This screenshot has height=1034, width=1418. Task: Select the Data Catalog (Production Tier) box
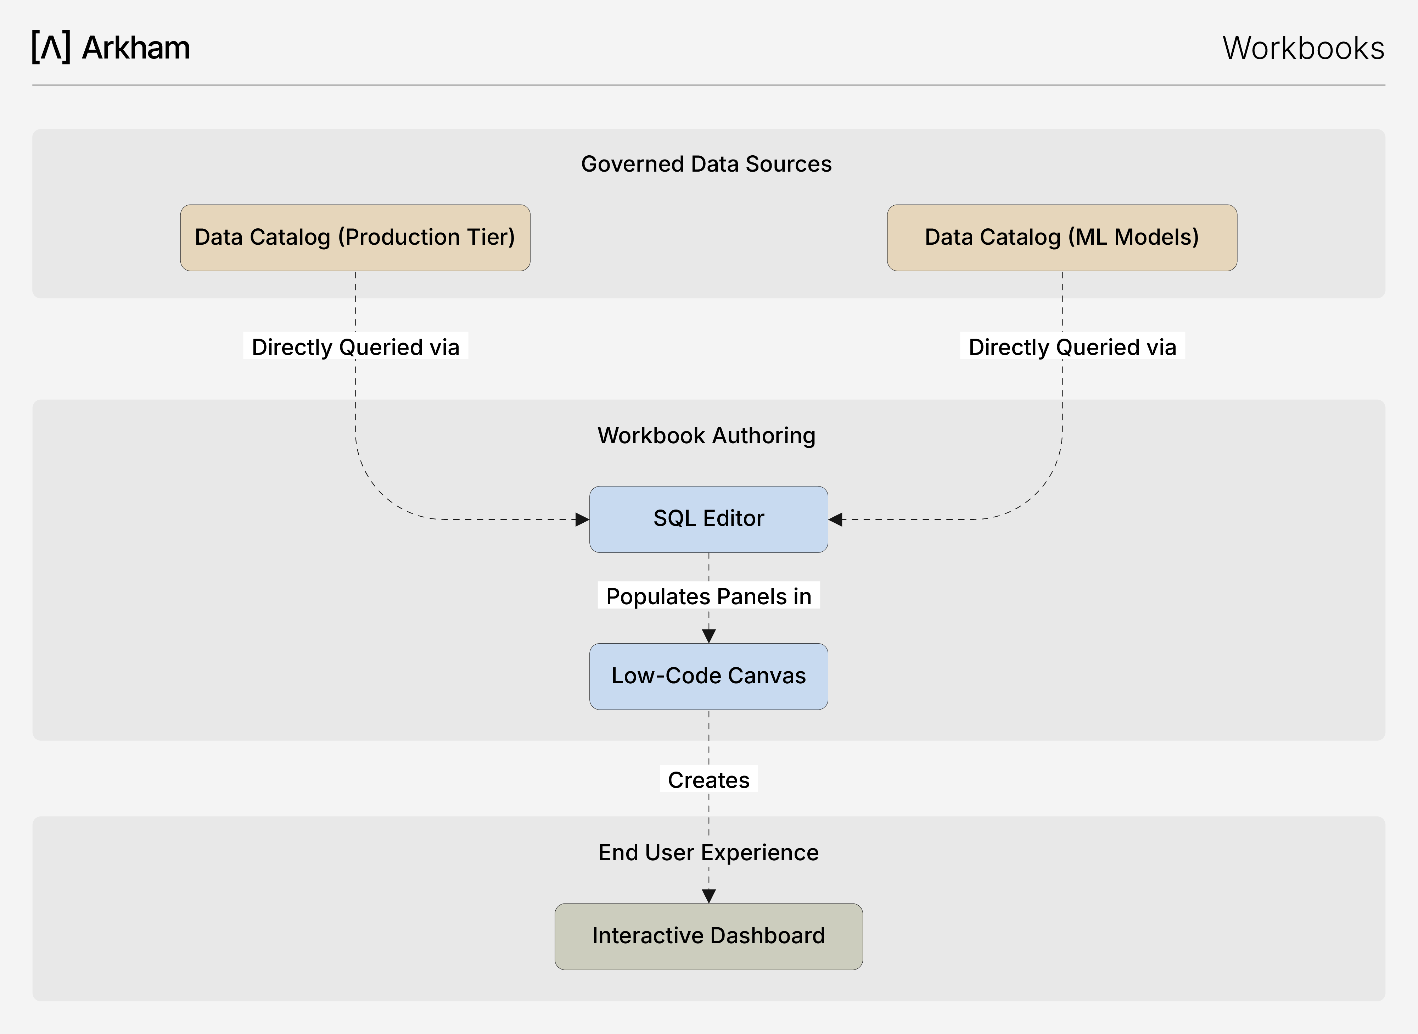pos(355,238)
